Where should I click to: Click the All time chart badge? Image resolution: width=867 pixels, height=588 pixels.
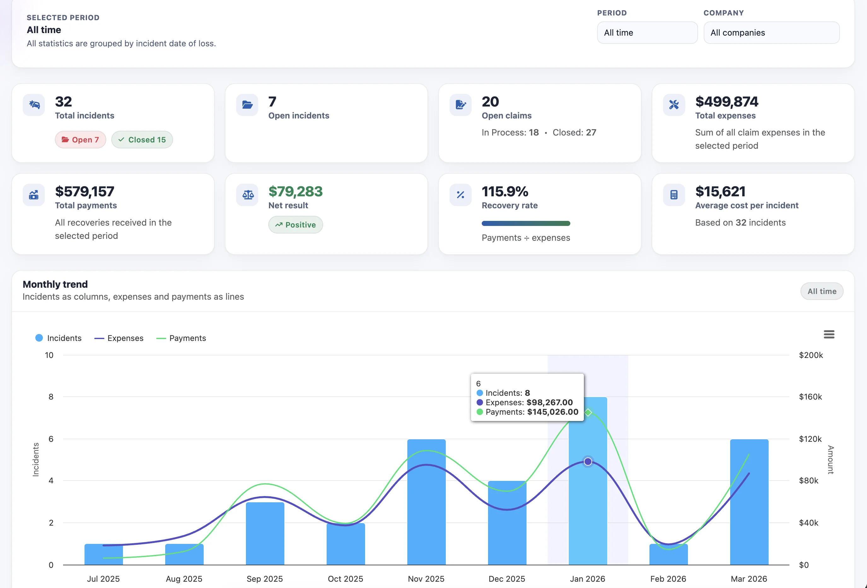822,291
